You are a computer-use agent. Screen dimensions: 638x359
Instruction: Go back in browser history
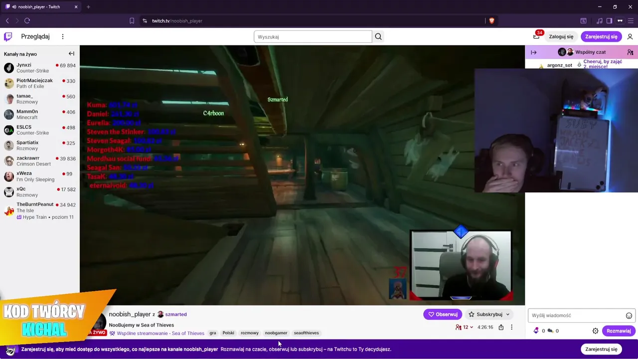coord(7,20)
